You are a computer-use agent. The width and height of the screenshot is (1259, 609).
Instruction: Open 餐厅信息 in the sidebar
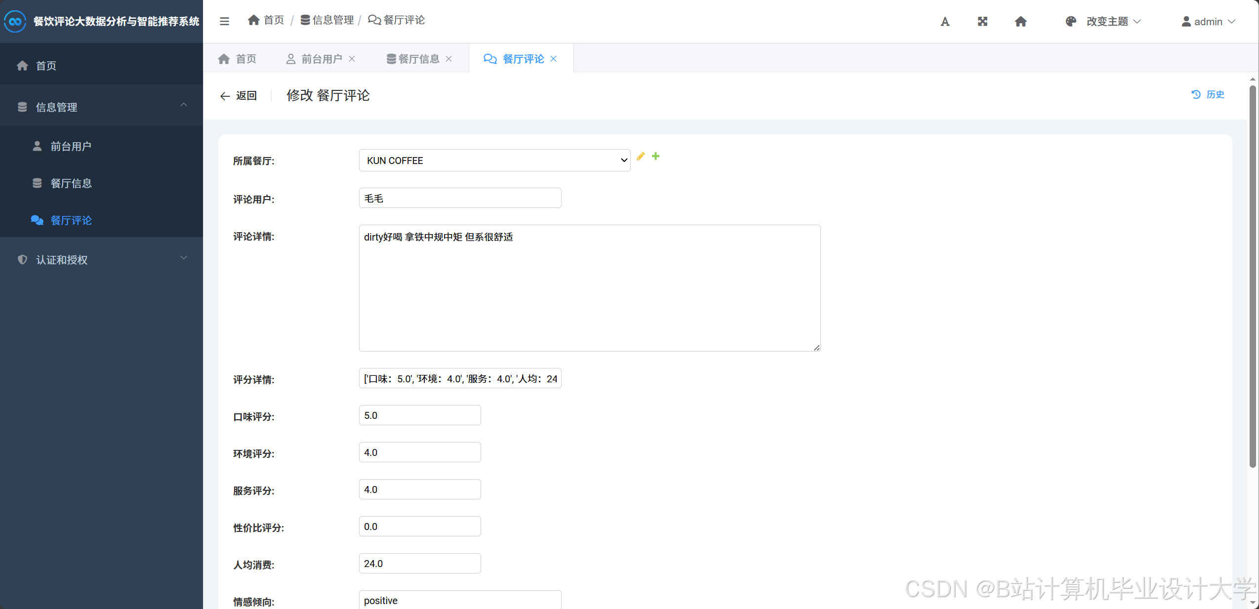71,183
